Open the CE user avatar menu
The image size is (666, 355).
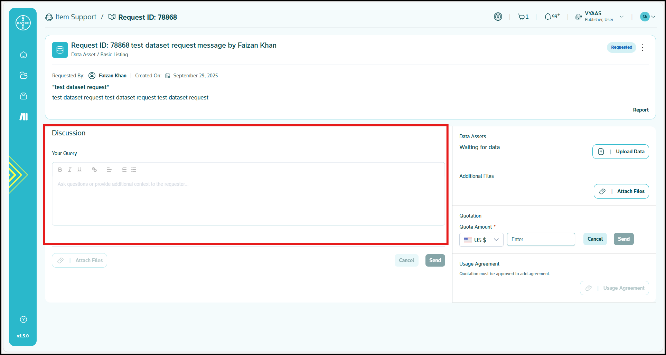pos(647,17)
